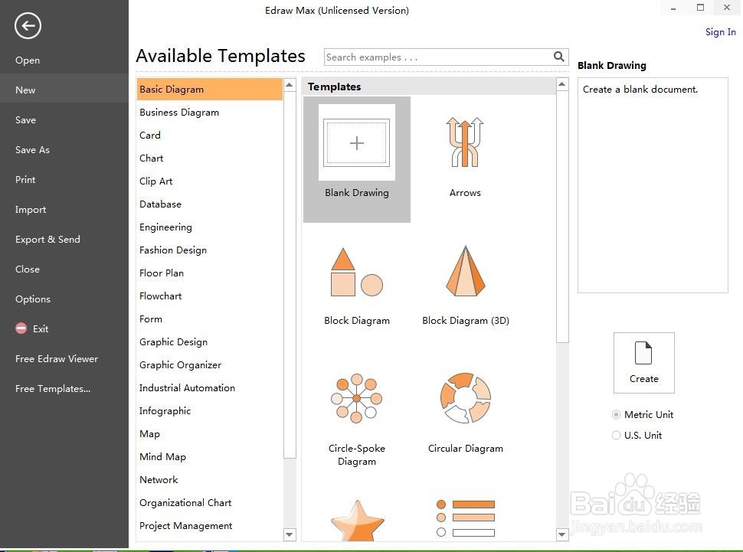Screen dimensions: 743x552
Task: Choose the Circular Diagram template icon
Action: (x=465, y=398)
